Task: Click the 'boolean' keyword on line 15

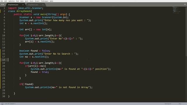Action: (24, 51)
